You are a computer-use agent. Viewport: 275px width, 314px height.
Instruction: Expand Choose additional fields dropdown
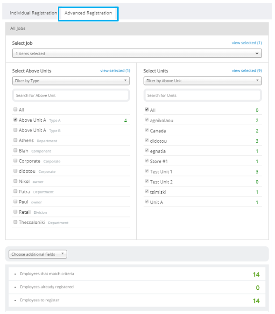pos(38,254)
